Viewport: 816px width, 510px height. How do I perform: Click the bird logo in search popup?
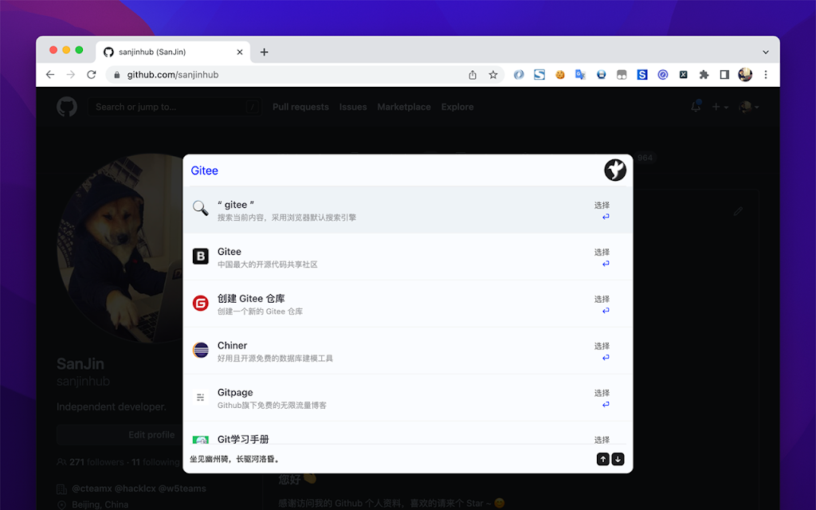click(614, 171)
